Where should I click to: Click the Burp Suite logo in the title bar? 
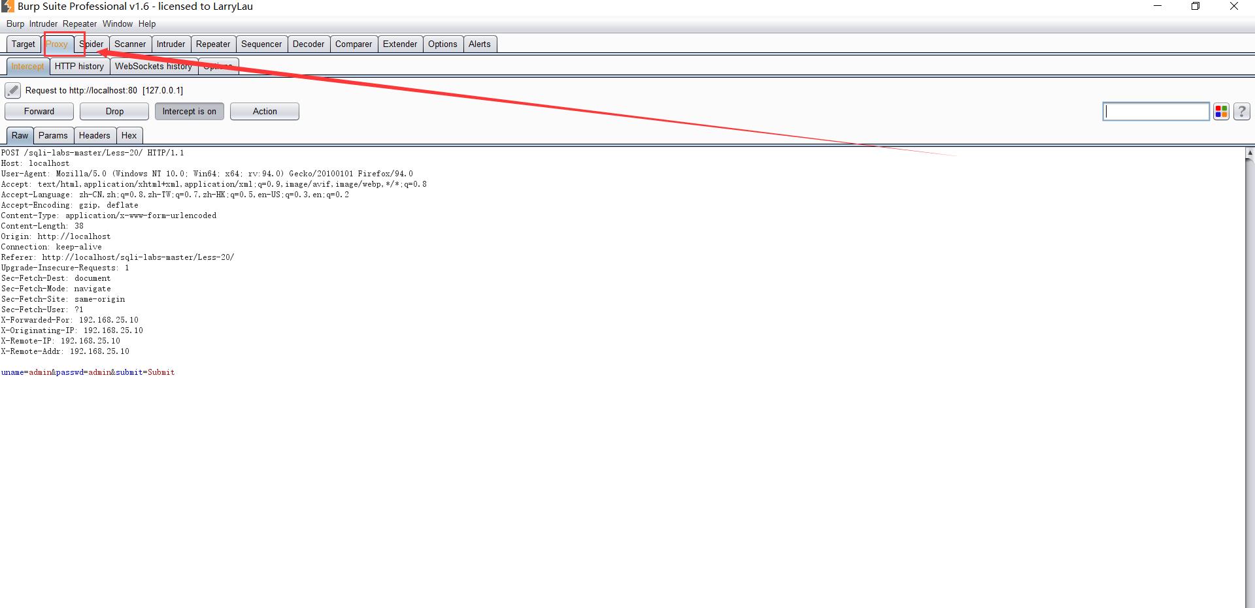7,7
